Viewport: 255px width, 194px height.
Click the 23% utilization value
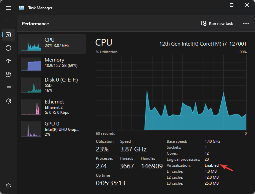tap(102, 149)
